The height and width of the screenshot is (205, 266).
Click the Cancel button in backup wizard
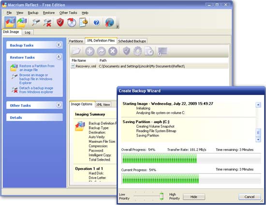pyautogui.click(x=250, y=197)
